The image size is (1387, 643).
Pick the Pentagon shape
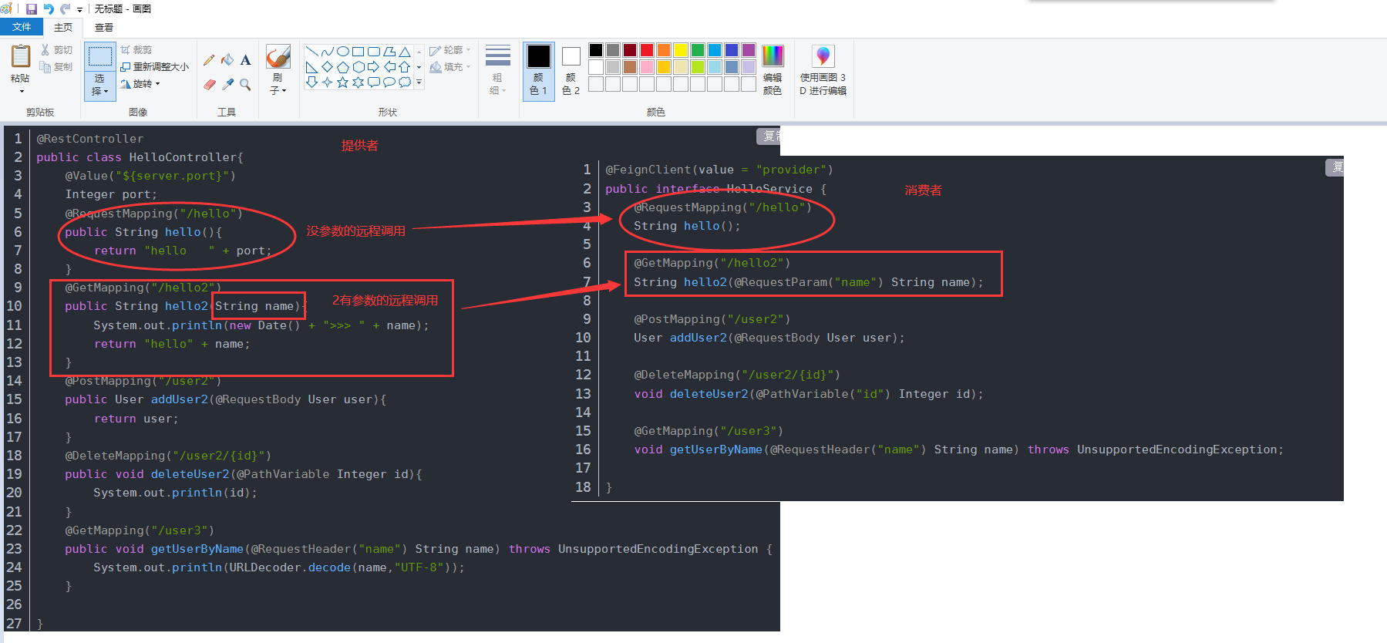(343, 67)
